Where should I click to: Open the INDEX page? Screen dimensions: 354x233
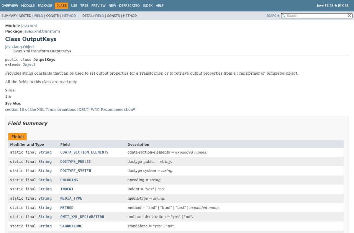(x=147, y=6)
